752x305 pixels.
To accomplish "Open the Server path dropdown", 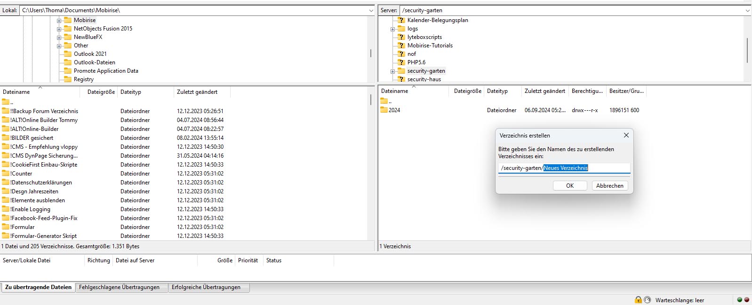I will click(x=747, y=10).
